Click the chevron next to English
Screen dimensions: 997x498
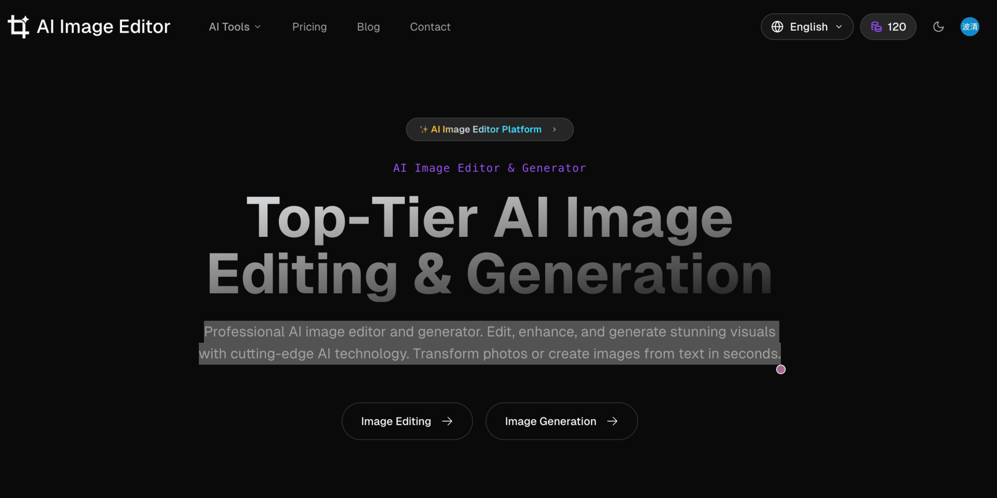coord(839,27)
